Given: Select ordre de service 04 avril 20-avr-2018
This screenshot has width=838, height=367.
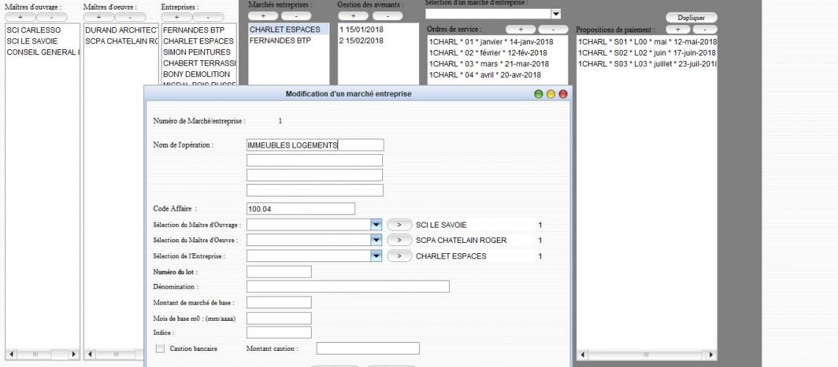Looking at the screenshot, I should tap(498, 75).
